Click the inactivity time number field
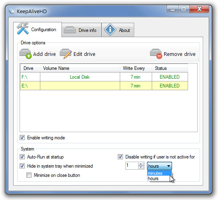Viewport: 218px width, 200px height. coord(132,166)
